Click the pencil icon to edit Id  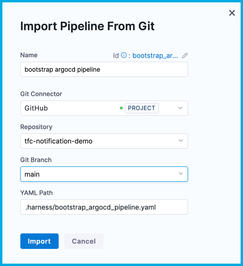tap(185, 56)
